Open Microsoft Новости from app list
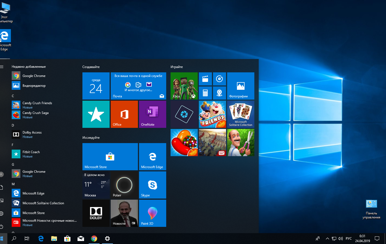Image resolution: width=386 pixels, height=244 pixels. (44, 223)
